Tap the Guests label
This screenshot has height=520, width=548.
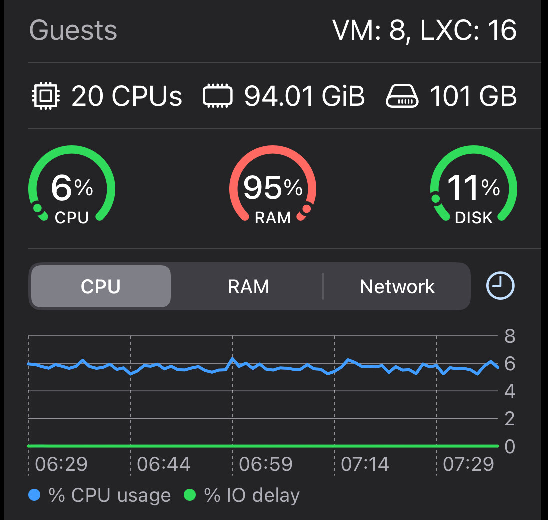(73, 31)
